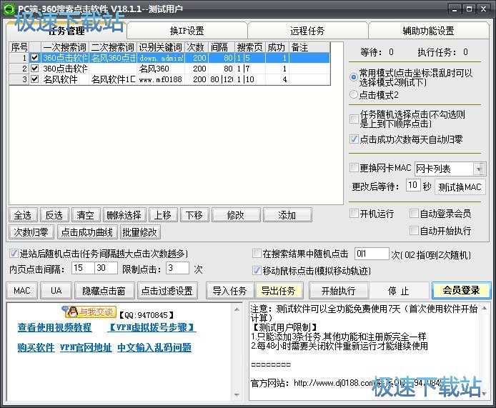Open the 购买软件 link

[36, 347]
